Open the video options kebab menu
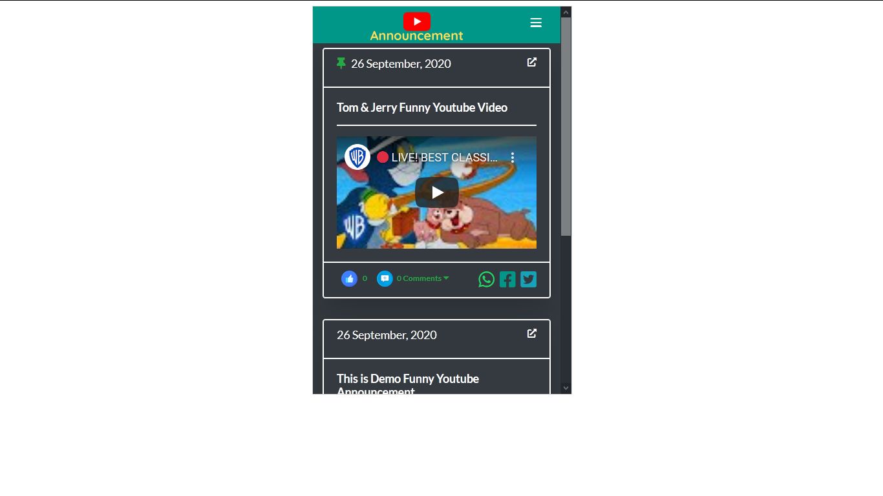Image resolution: width=883 pixels, height=496 pixels. point(513,157)
